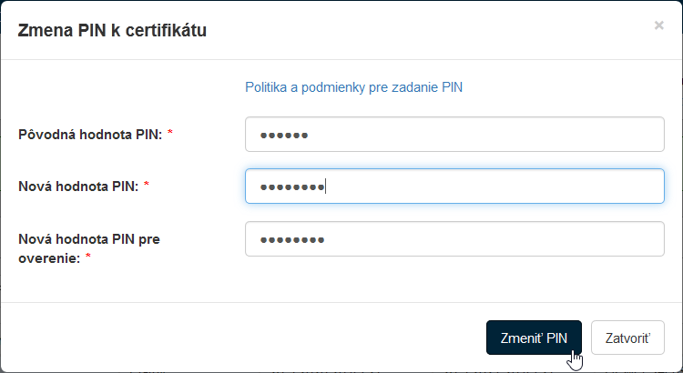Close the dialog with the X icon

point(658,25)
